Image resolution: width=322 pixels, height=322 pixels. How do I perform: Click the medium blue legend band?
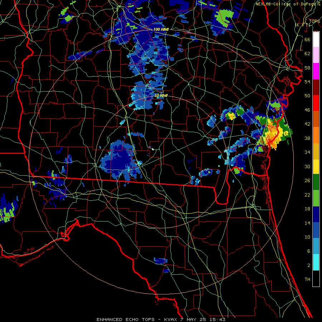pos(316,230)
